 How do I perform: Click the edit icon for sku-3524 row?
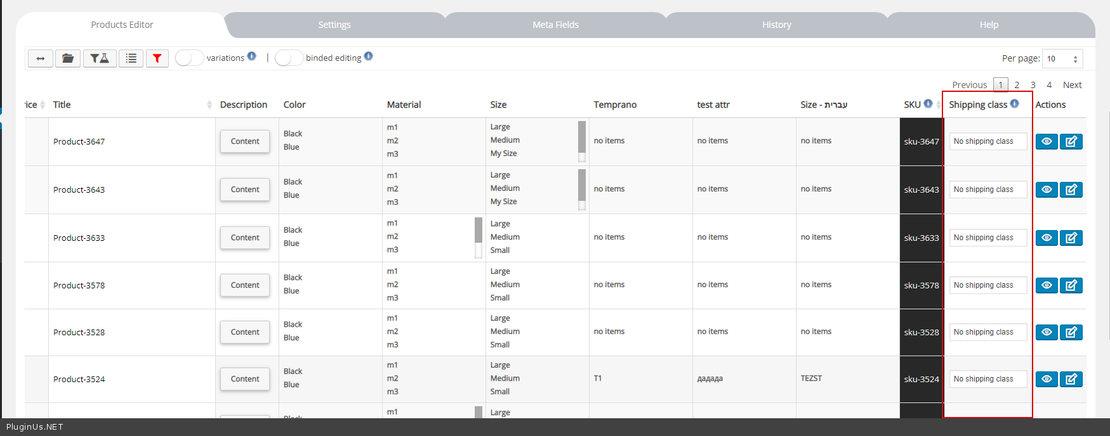tap(1071, 379)
